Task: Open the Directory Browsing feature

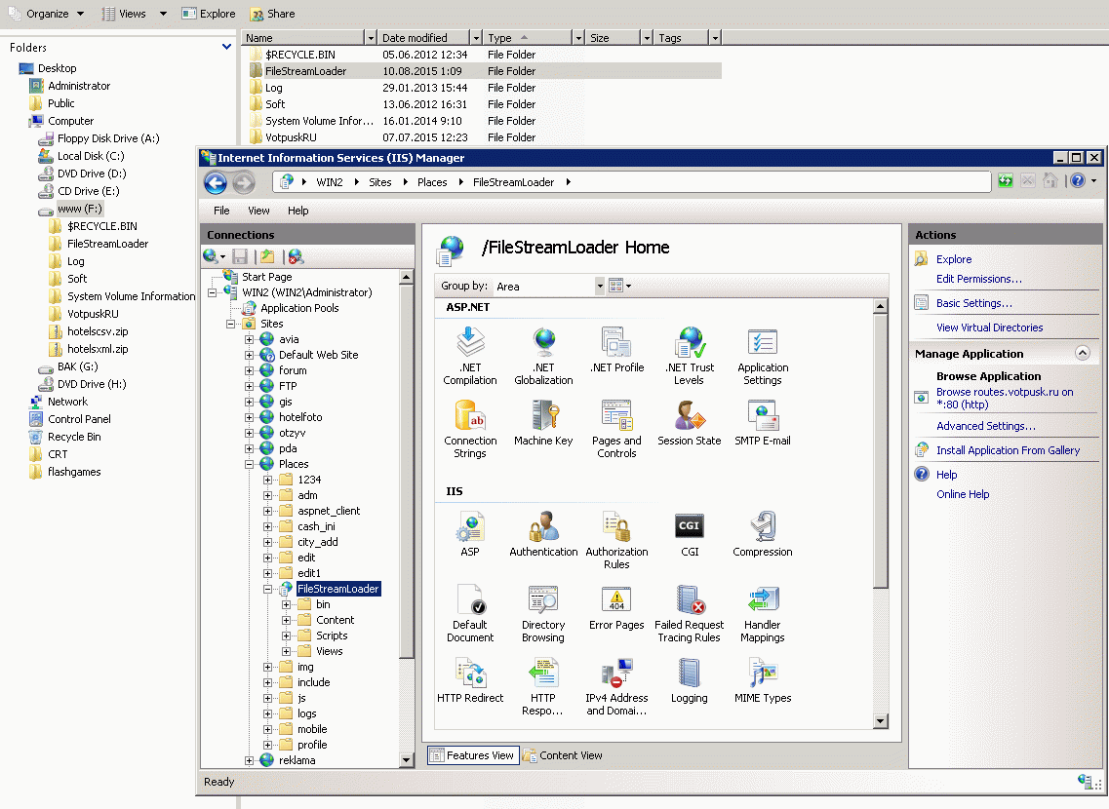Action: (543, 613)
